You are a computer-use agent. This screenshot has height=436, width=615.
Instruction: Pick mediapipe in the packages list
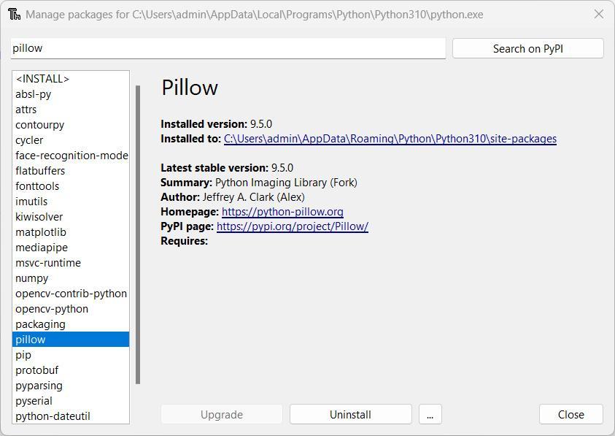click(41, 248)
